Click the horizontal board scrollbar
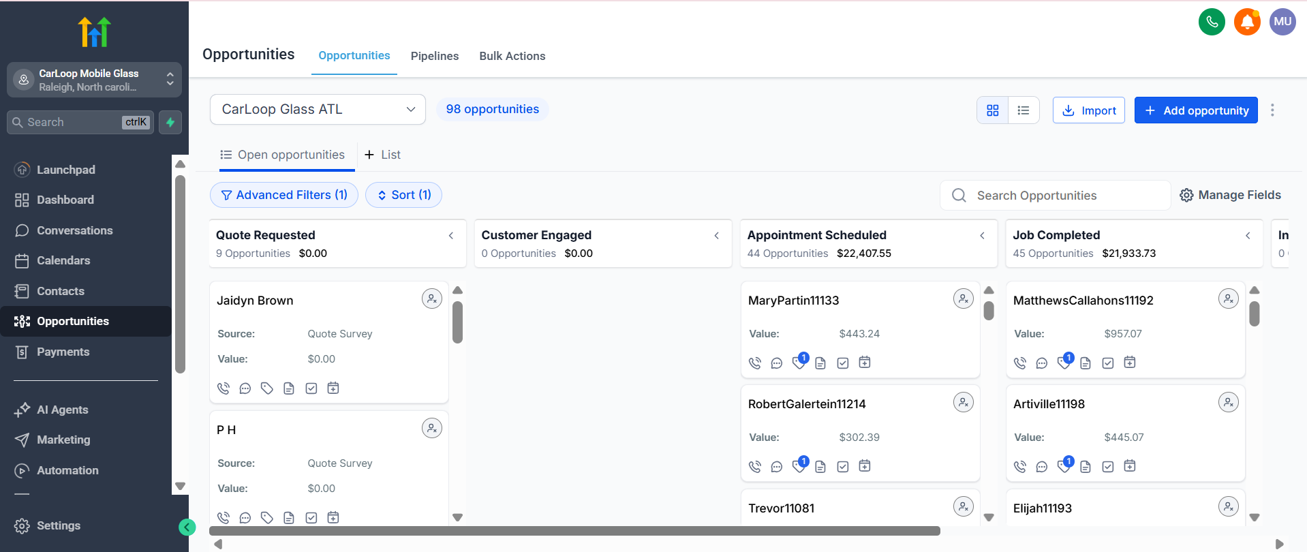Image resolution: width=1307 pixels, height=552 pixels. (x=574, y=531)
